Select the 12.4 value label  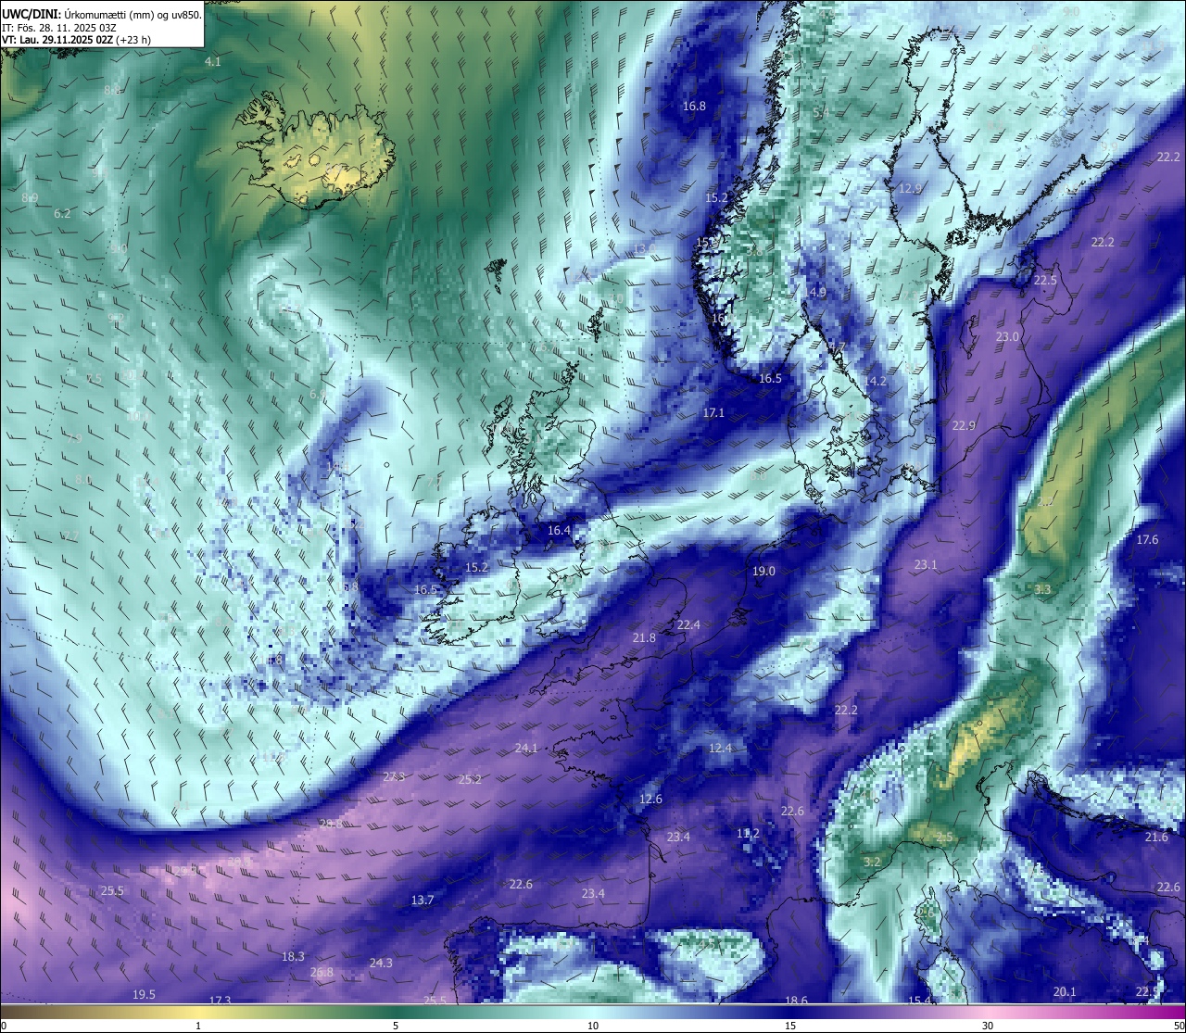[720, 748]
